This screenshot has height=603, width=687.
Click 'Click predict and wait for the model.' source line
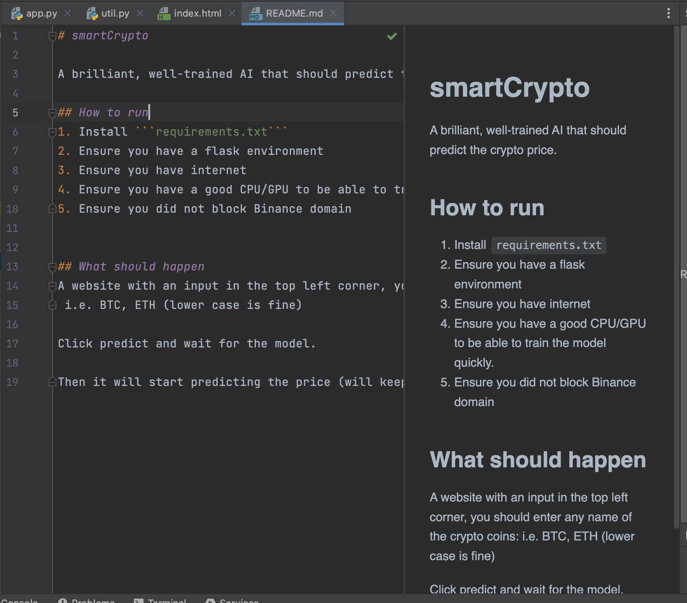(x=187, y=344)
